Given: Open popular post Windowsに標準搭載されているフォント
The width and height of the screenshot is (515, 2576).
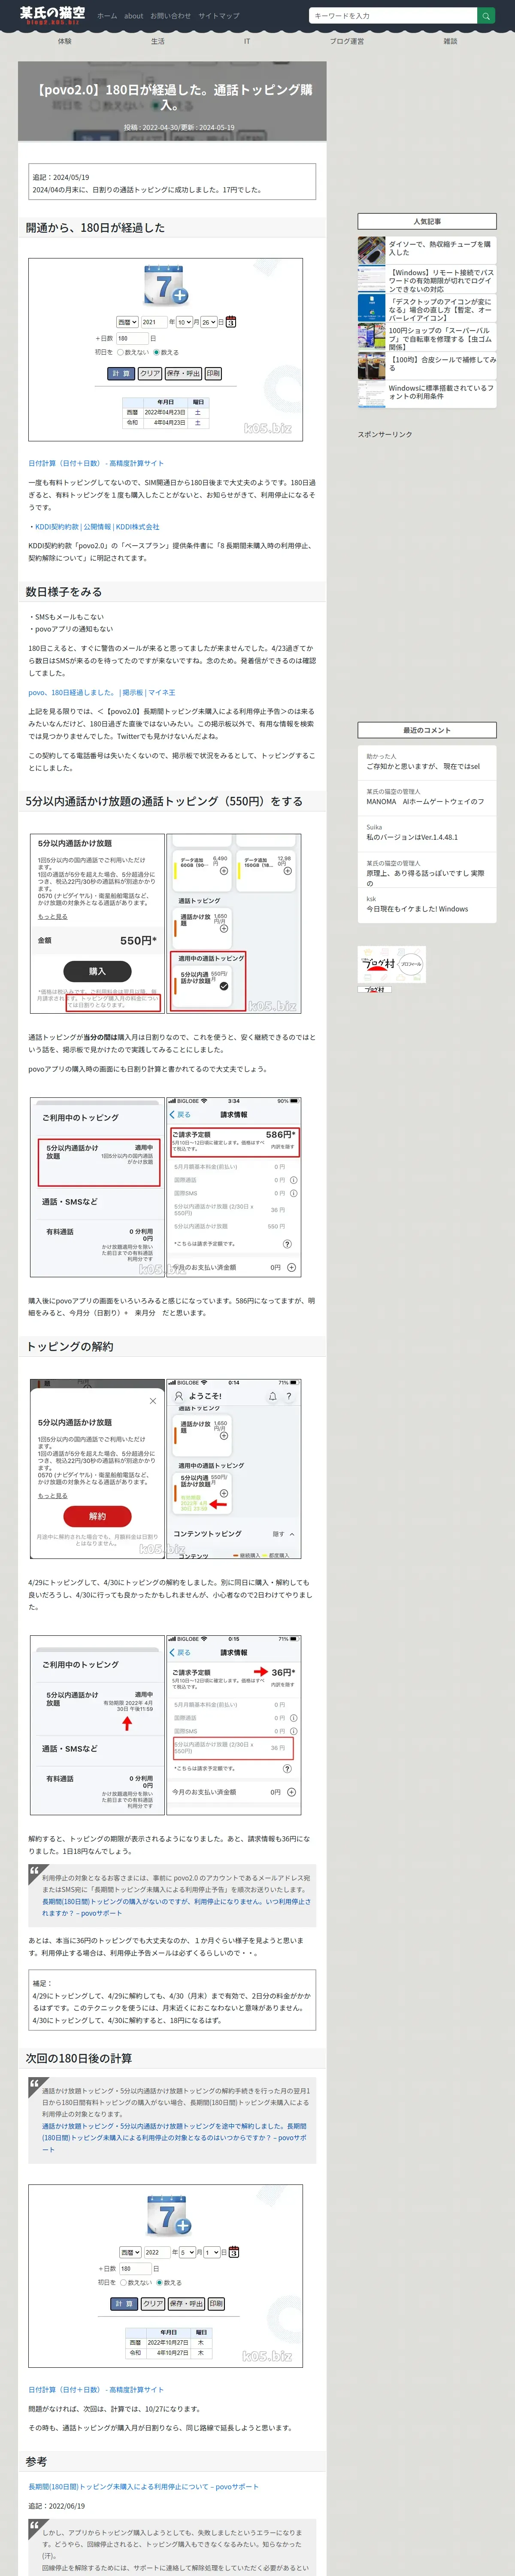Looking at the screenshot, I should (441, 392).
